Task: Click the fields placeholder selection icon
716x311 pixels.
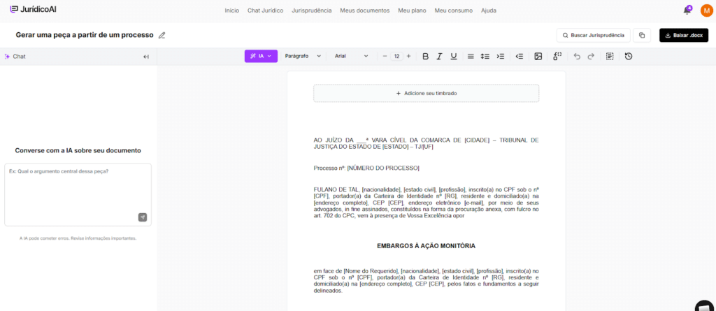Action: (x=557, y=56)
